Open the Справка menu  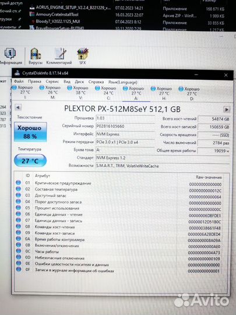pyautogui.click(x=96, y=82)
